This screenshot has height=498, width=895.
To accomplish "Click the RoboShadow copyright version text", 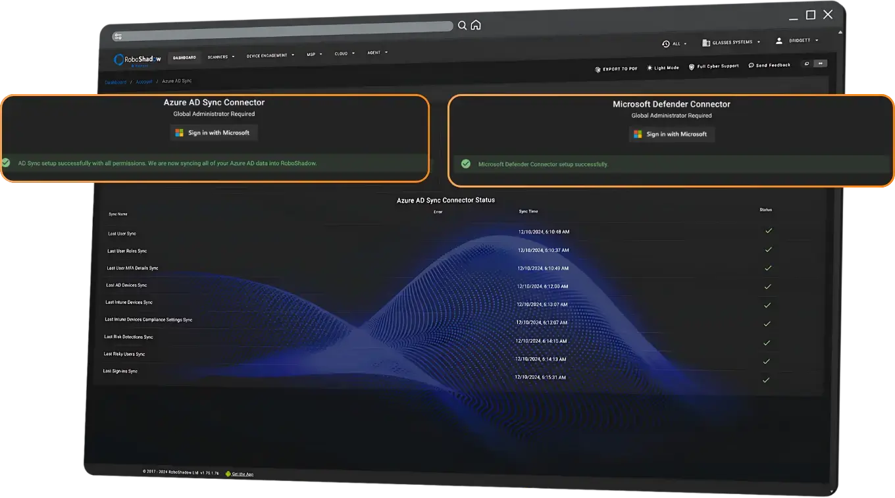I will (x=181, y=472).
